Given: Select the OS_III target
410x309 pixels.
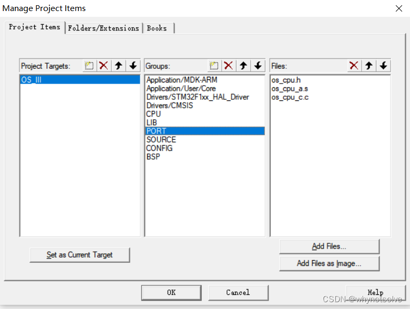Looking at the screenshot, I should click(80, 80).
